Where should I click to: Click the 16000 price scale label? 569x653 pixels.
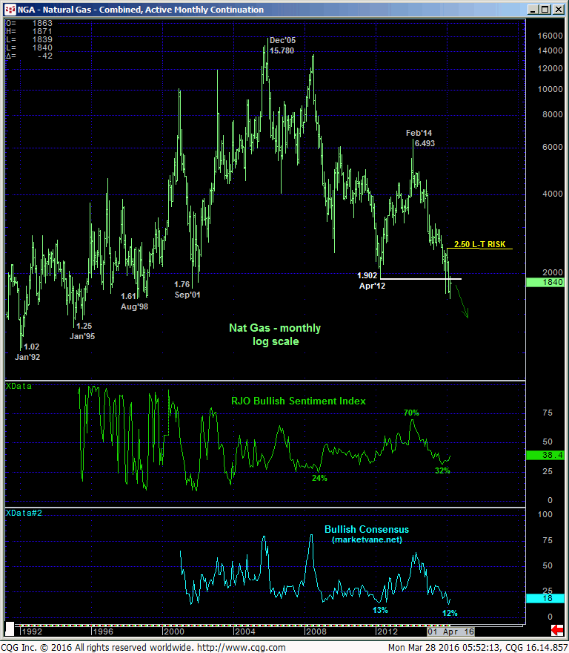pyautogui.click(x=550, y=36)
